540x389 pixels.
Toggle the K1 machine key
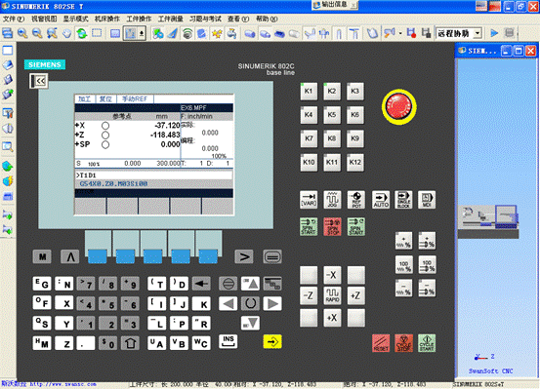(309, 92)
